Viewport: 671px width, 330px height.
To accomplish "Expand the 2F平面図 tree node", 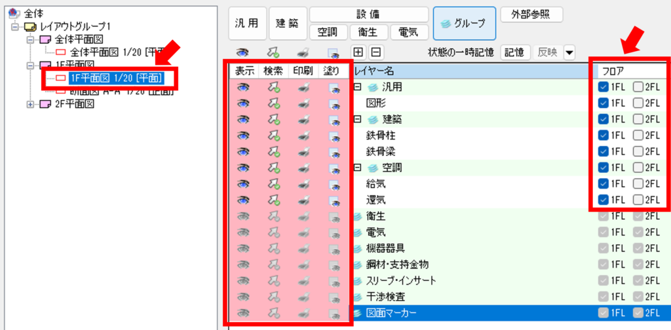I will coord(30,105).
